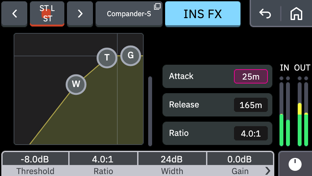This screenshot has height=176, width=312.
Task: Click the back arrow icon
Action: (265, 14)
